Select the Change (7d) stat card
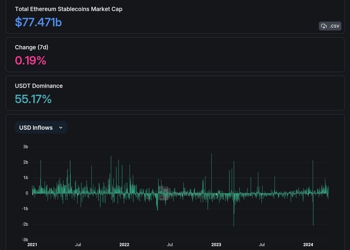Screen dimensions: 350x250 [x=175, y=54]
